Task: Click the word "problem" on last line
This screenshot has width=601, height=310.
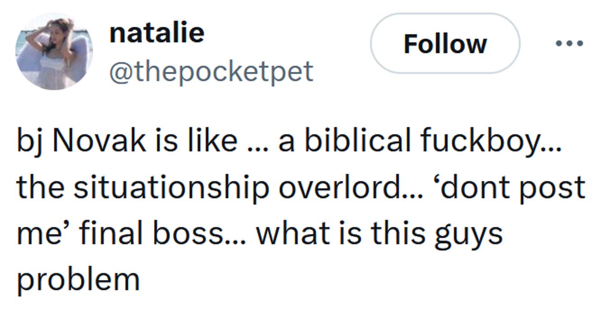Action: pos(78,279)
